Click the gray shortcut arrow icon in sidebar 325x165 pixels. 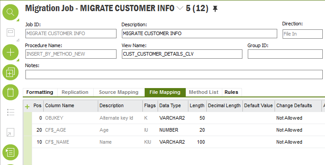click(x=11, y=132)
